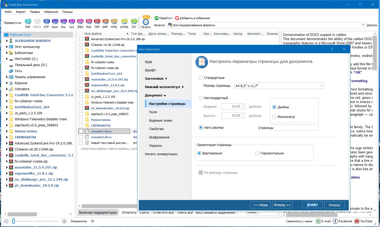Image resolution: width=380 pixels, height=227 pixels.
Task: Open the file filter formats dropdown
Action: tap(266, 25)
